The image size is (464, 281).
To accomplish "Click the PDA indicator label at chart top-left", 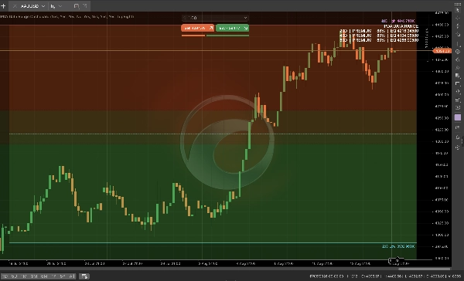I will (67, 17).
